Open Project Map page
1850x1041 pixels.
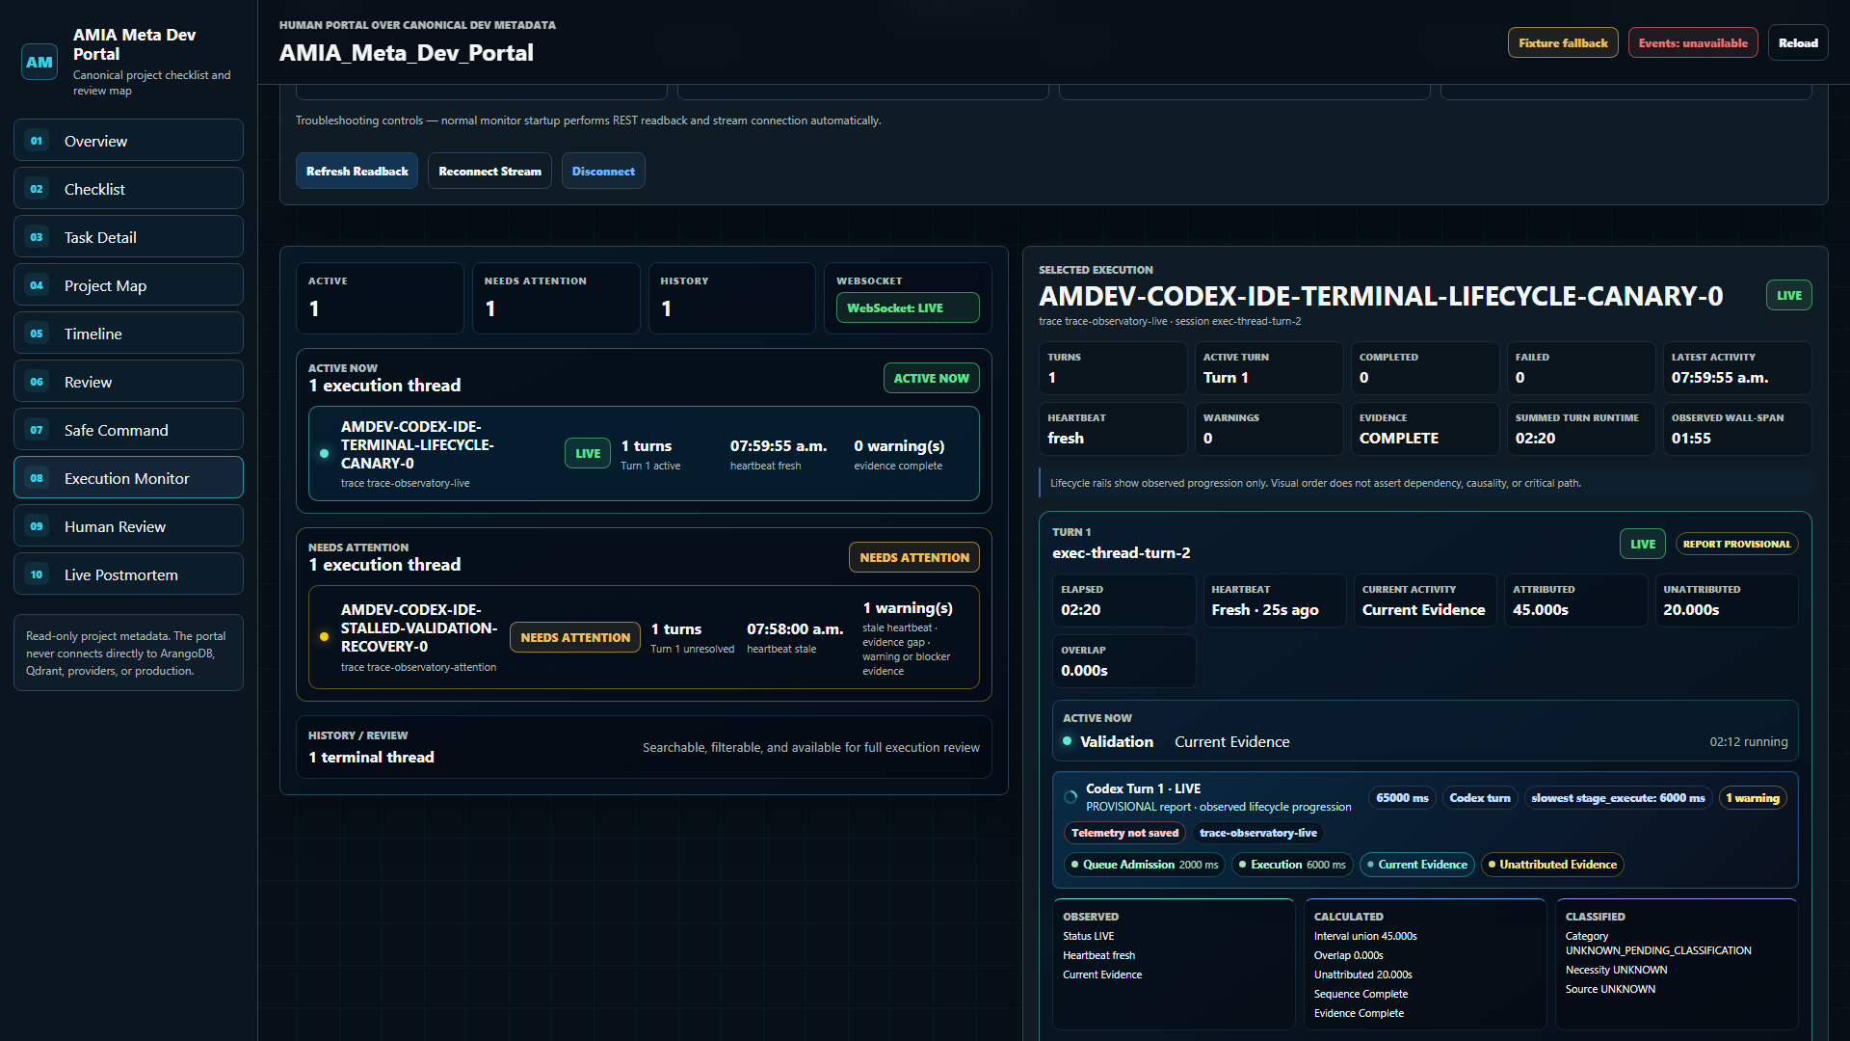[128, 285]
